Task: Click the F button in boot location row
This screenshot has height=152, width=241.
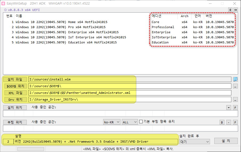Action: coord(235,123)
